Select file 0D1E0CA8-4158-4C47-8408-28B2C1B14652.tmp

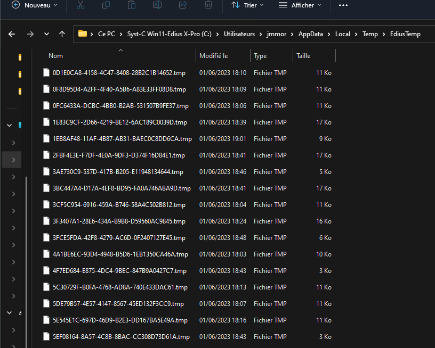click(x=119, y=73)
